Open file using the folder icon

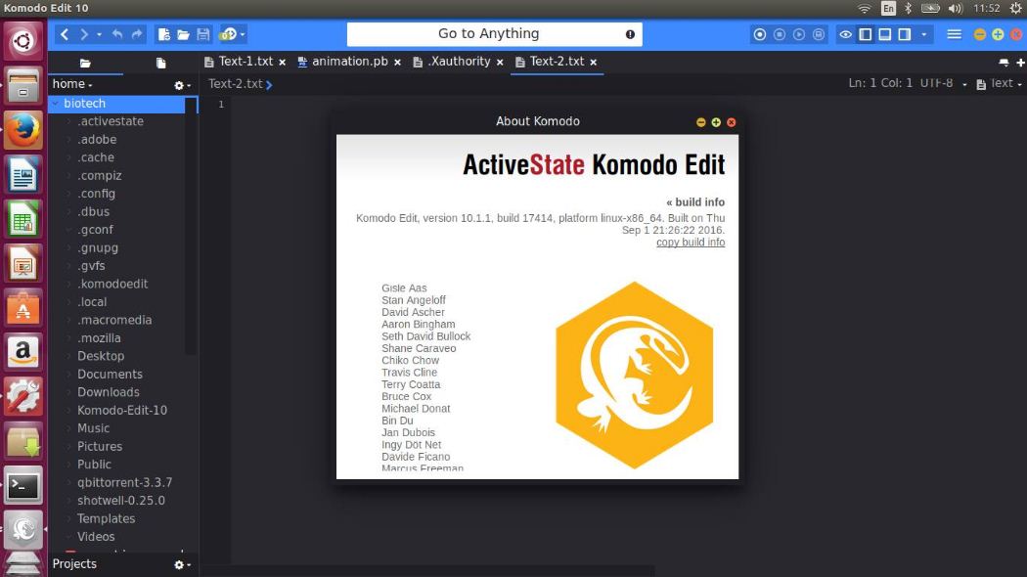[x=184, y=34]
